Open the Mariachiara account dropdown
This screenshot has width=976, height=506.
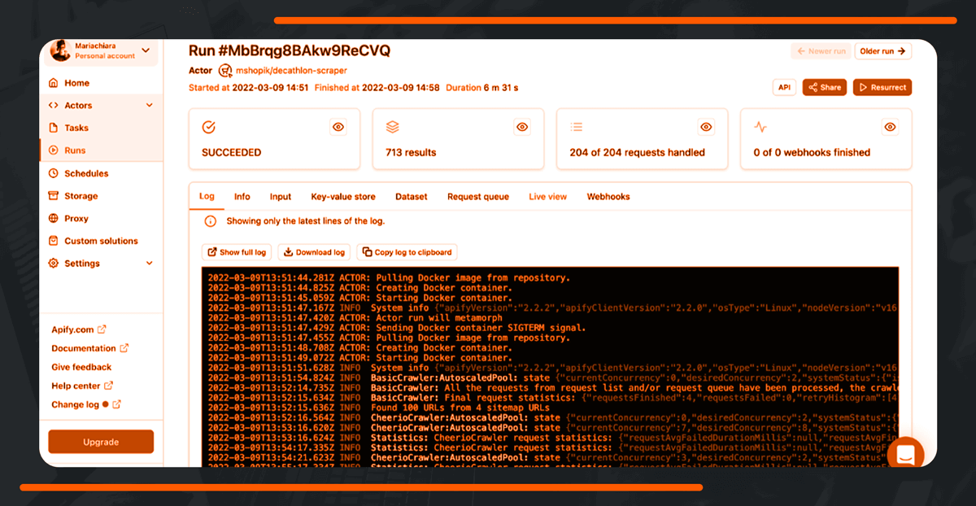pos(102,51)
